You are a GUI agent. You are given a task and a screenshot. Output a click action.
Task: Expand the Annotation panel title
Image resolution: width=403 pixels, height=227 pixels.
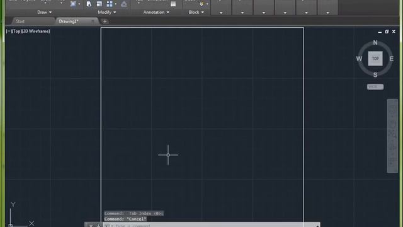(156, 12)
